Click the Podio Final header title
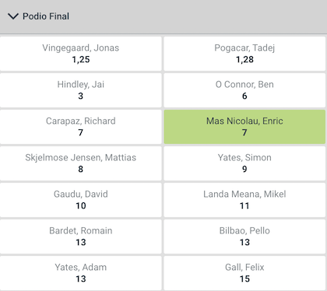The image size is (327, 291). [x=46, y=16]
